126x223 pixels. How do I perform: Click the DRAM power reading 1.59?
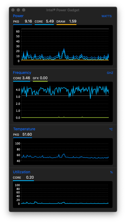(73, 21)
